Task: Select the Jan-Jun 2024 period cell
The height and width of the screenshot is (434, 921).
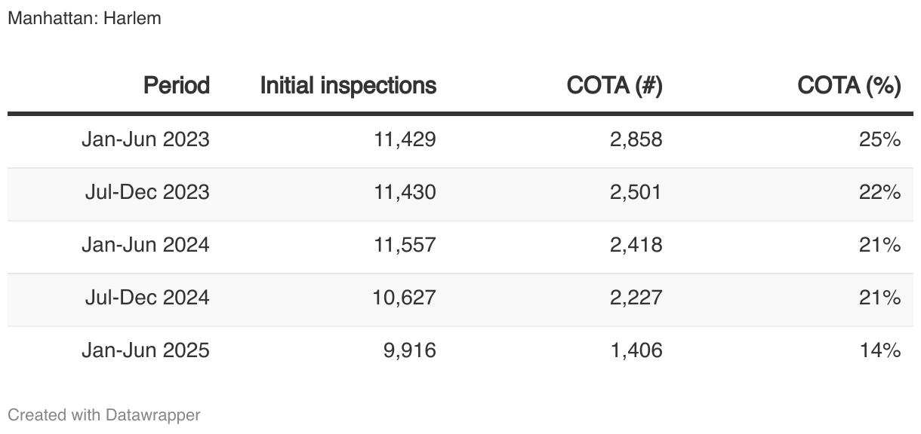Action: tap(146, 245)
